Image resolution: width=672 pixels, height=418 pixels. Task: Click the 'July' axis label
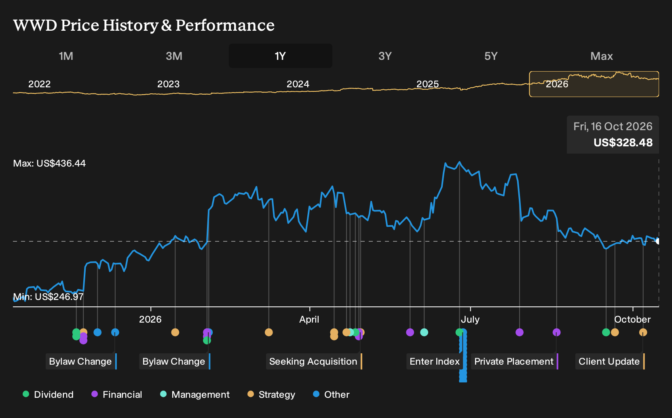[x=470, y=319]
